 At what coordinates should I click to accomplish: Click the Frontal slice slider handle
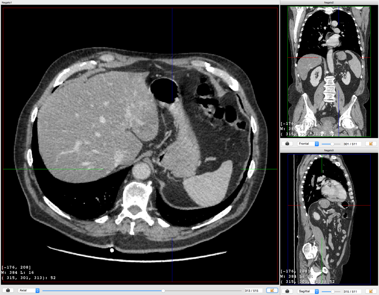[x=332, y=144]
